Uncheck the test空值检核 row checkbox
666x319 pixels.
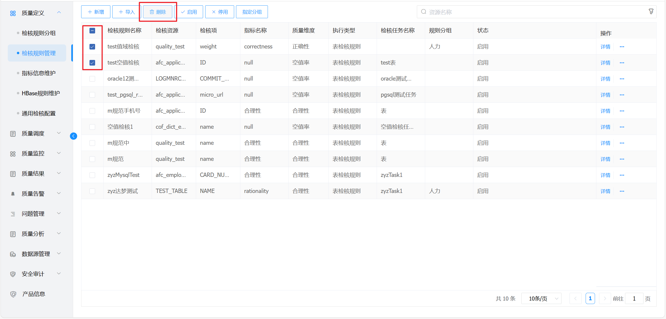pos(92,63)
